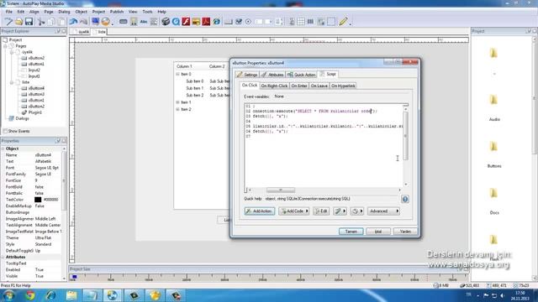Switch to the üyelik page tab

point(82,32)
